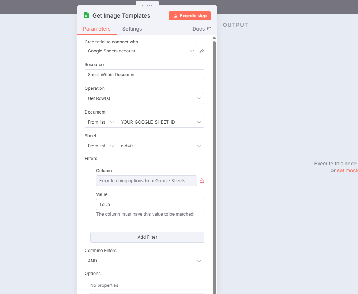Open the YOUR_GOOGLE_SHEET_ID document dropdown
Image resolution: width=358 pixels, height=294 pixels.
[x=161, y=122]
